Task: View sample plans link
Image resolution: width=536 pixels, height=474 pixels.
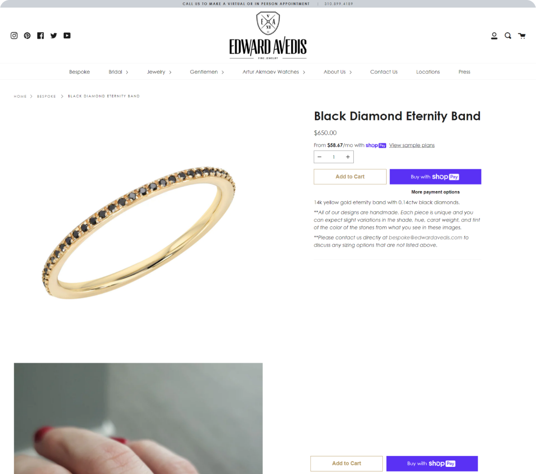Action: click(412, 145)
